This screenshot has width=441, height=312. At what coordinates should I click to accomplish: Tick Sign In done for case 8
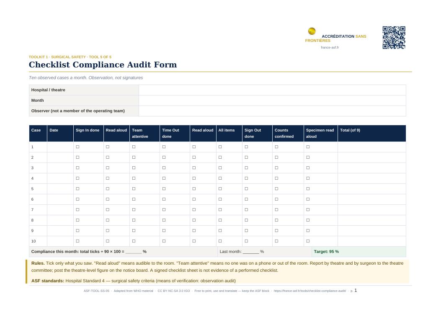coord(77,220)
